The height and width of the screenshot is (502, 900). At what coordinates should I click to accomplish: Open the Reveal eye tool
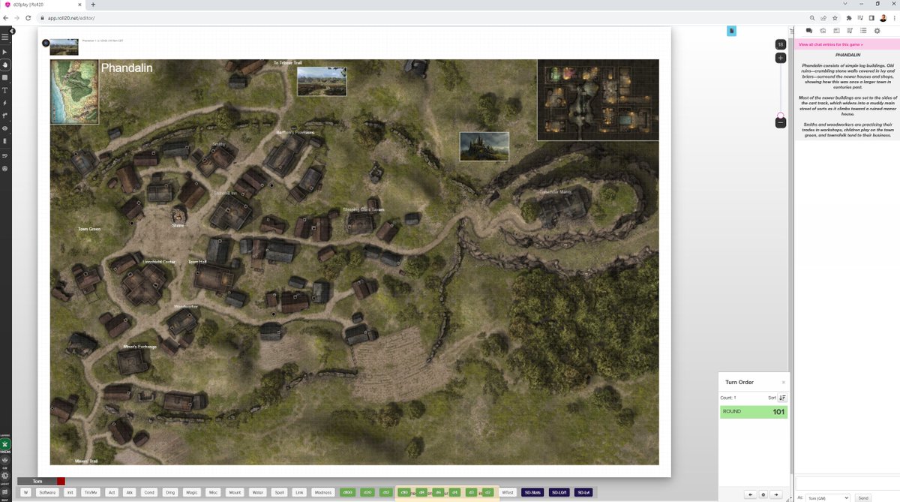[x=4, y=128]
